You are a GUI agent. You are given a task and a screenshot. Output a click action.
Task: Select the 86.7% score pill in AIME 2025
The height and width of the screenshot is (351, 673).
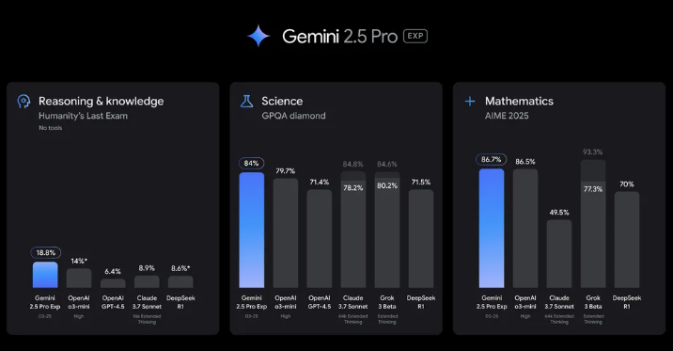tap(491, 159)
